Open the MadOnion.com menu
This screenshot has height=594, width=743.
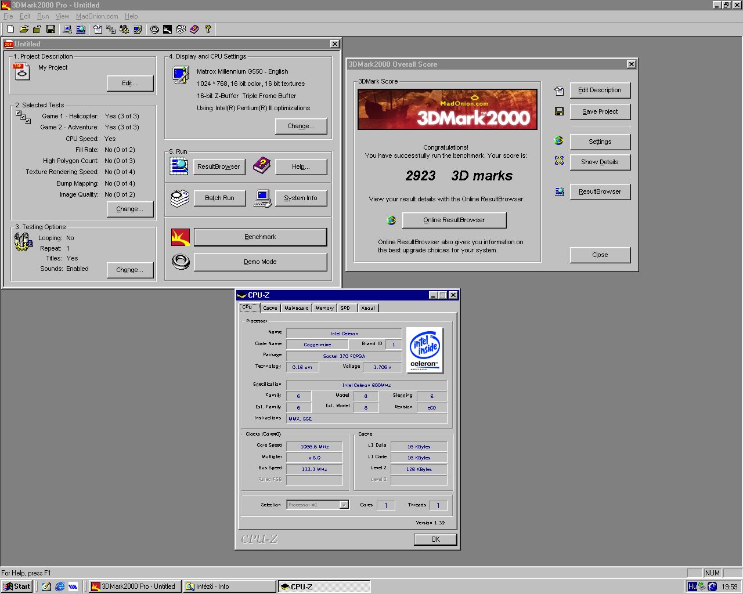click(x=97, y=16)
